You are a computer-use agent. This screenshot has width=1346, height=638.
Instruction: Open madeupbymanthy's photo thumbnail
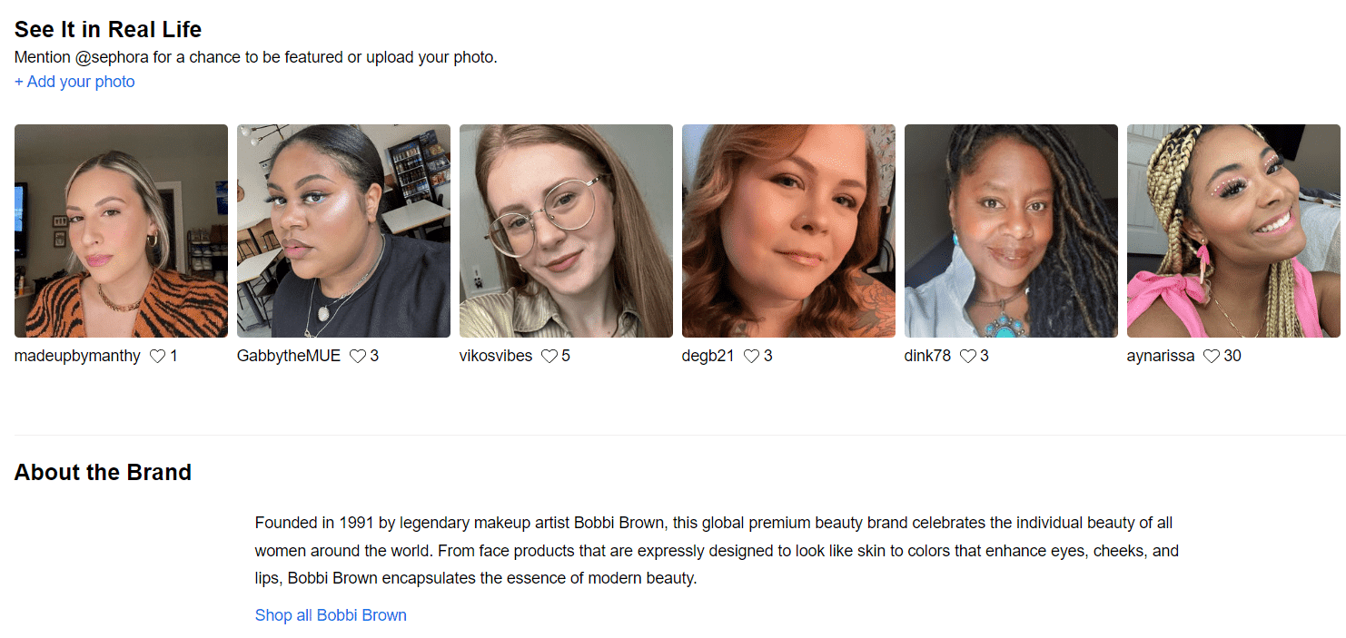pyautogui.click(x=121, y=231)
